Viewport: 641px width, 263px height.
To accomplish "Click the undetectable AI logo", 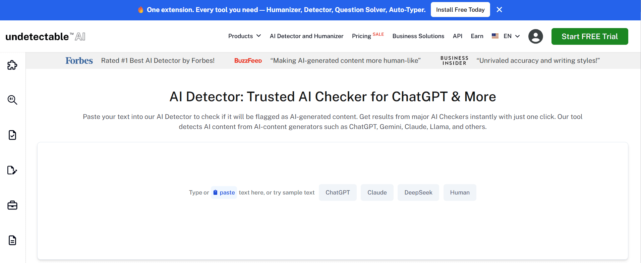I will point(45,36).
